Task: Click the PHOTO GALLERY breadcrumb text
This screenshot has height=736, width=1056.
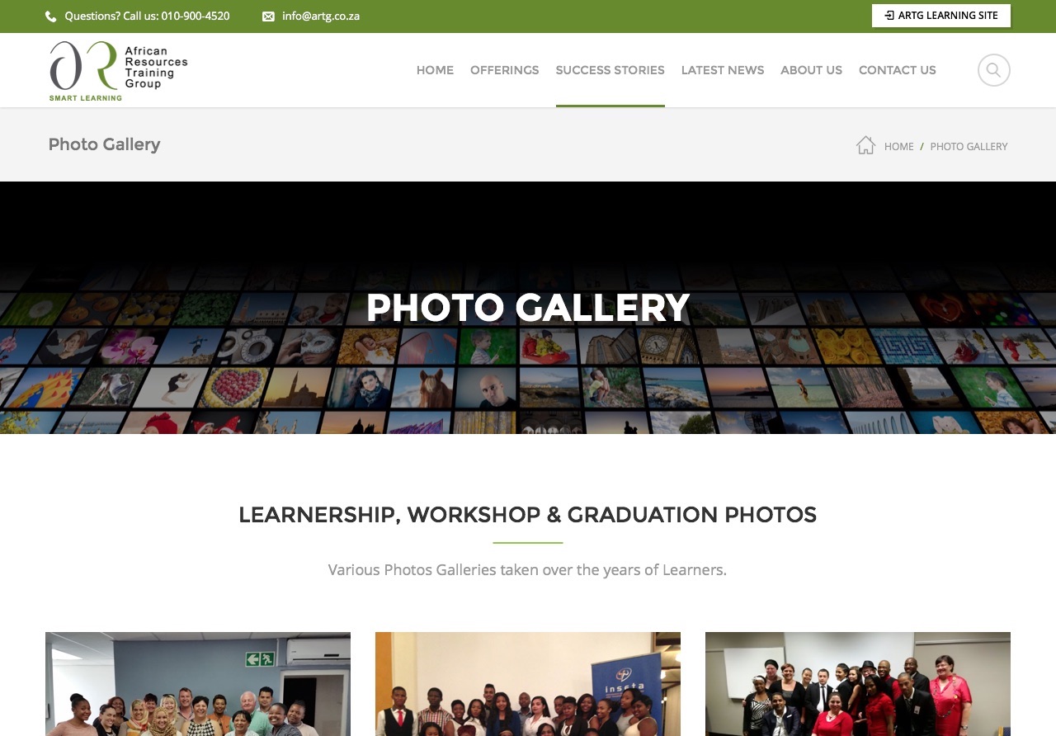Action: click(969, 146)
